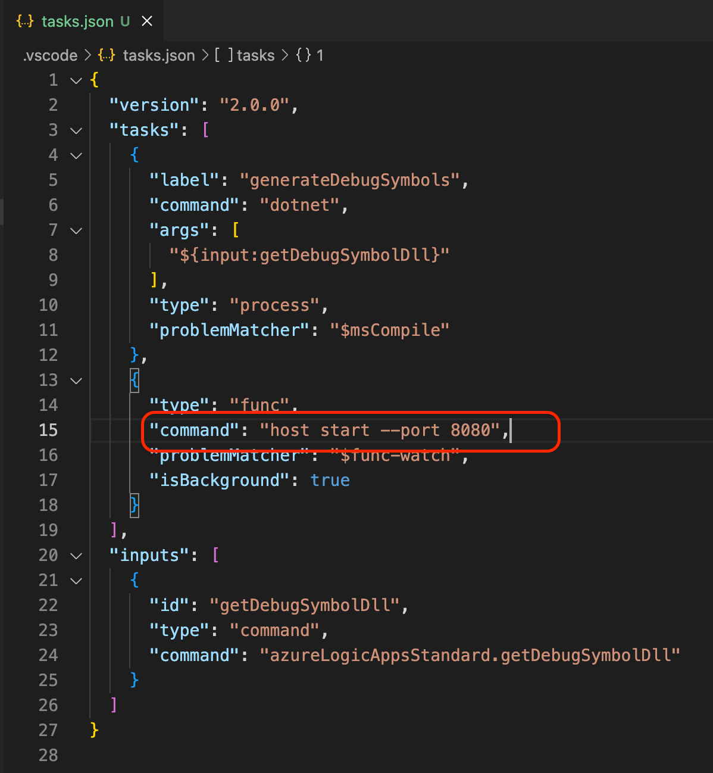Collapse the inputs array at line 20
This screenshot has width=713, height=773.
76,556
